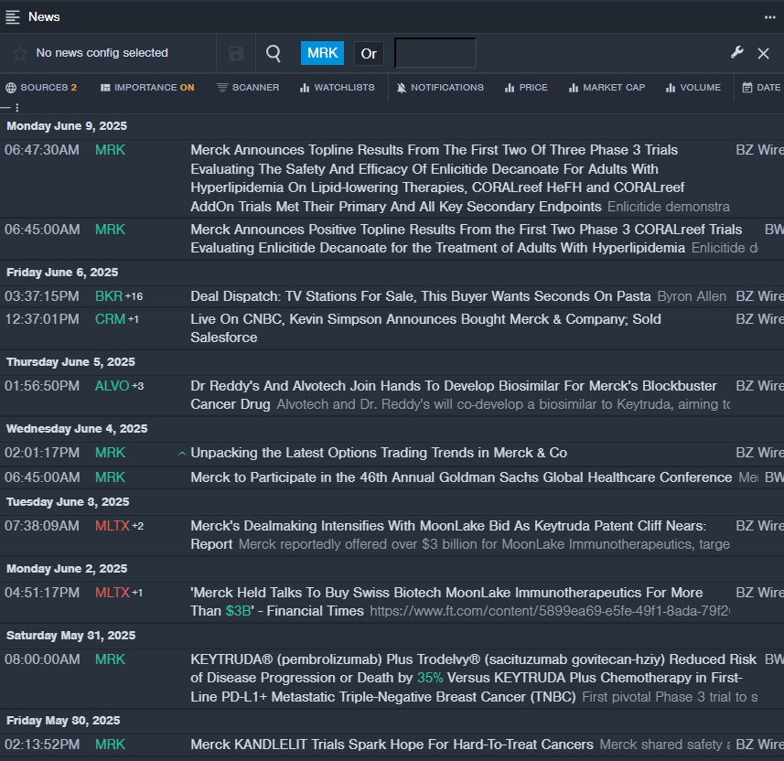Expand MLTX +2 related tickers
This screenshot has width=784, height=761.
pos(138,526)
